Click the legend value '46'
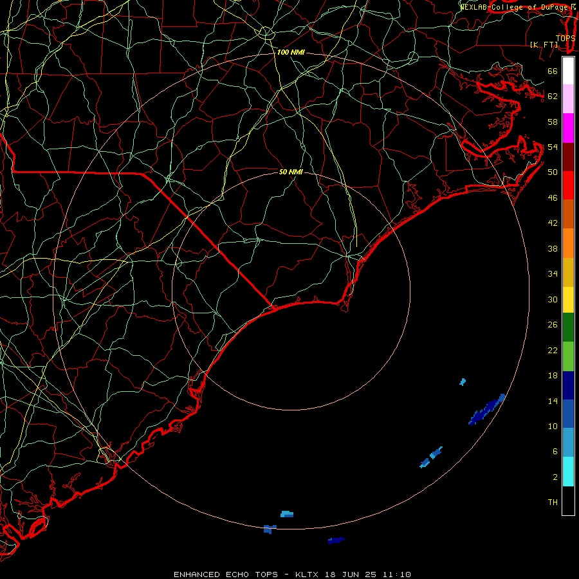This screenshot has height=579, width=579. coord(553,198)
